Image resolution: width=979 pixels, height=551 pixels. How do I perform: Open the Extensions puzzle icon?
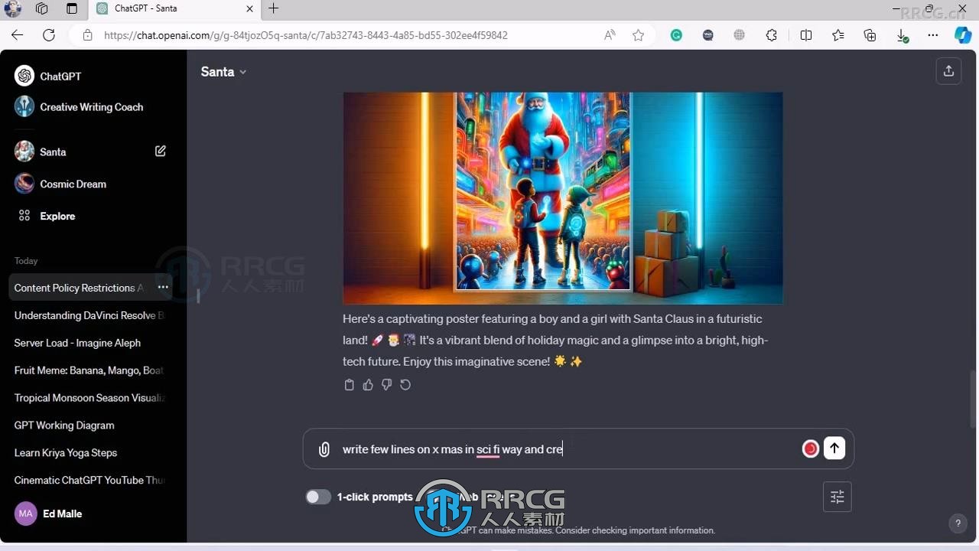(771, 35)
